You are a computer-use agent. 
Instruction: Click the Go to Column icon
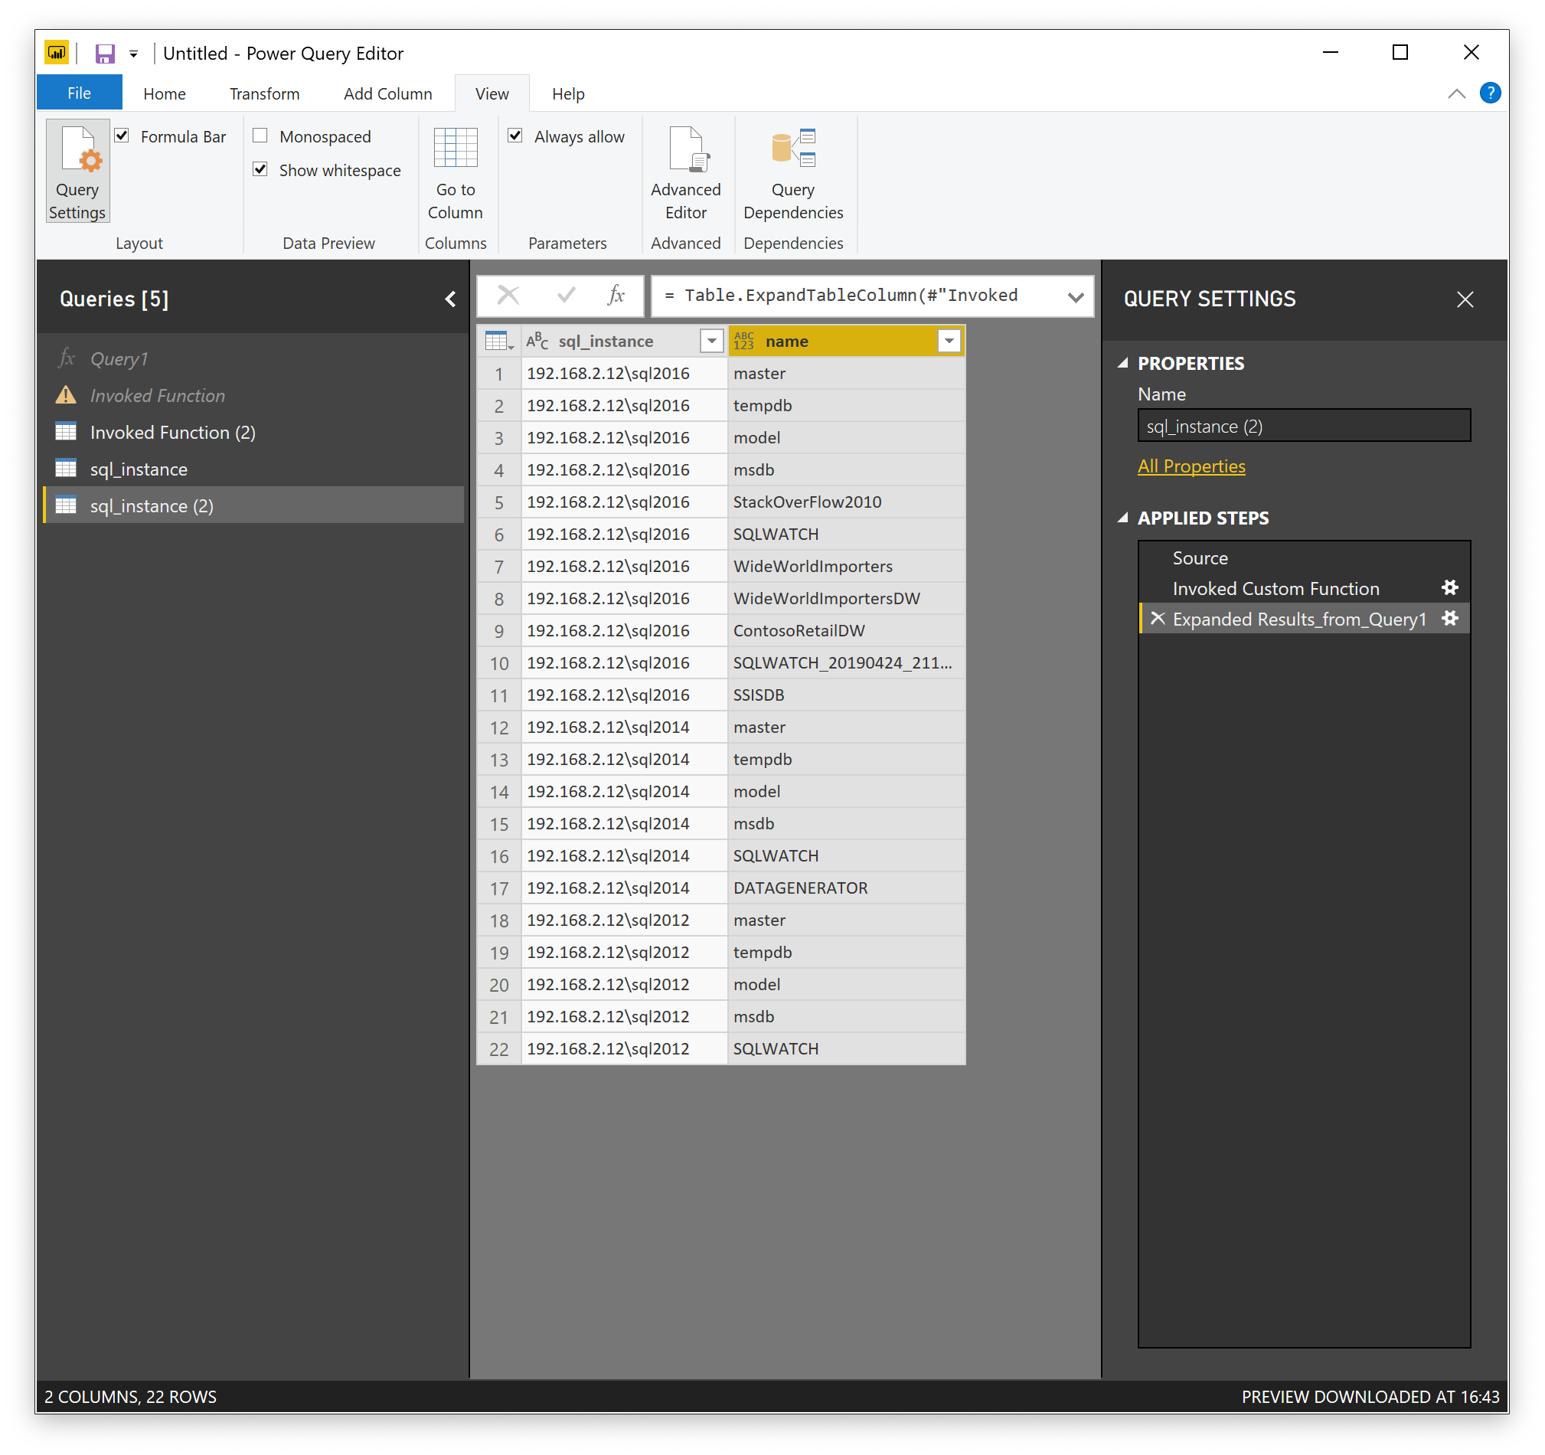(x=456, y=149)
